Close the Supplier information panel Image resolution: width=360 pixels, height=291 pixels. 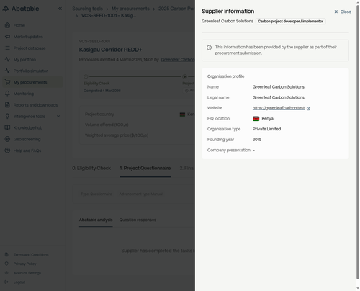coord(343,12)
